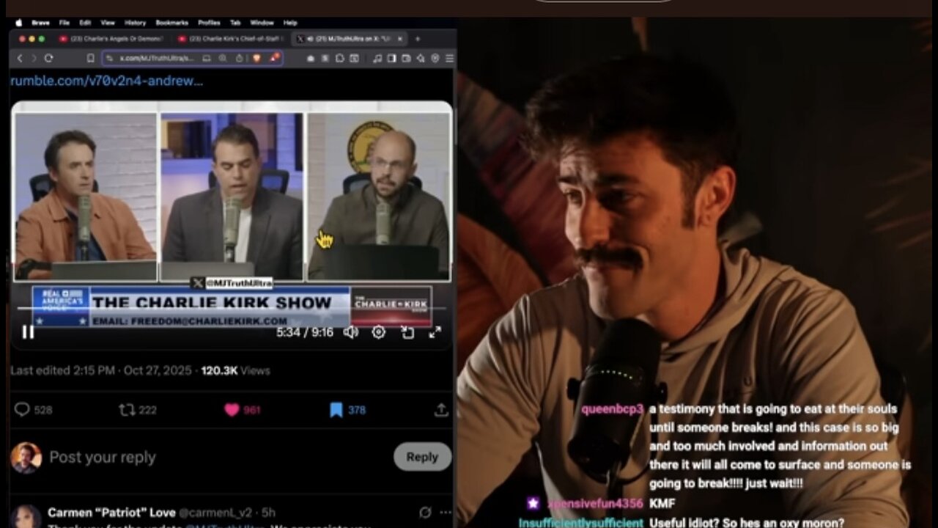View edit history via 'Last edited' timestamp
This screenshot has height=528, width=938.
pyautogui.click(x=101, y=370)
